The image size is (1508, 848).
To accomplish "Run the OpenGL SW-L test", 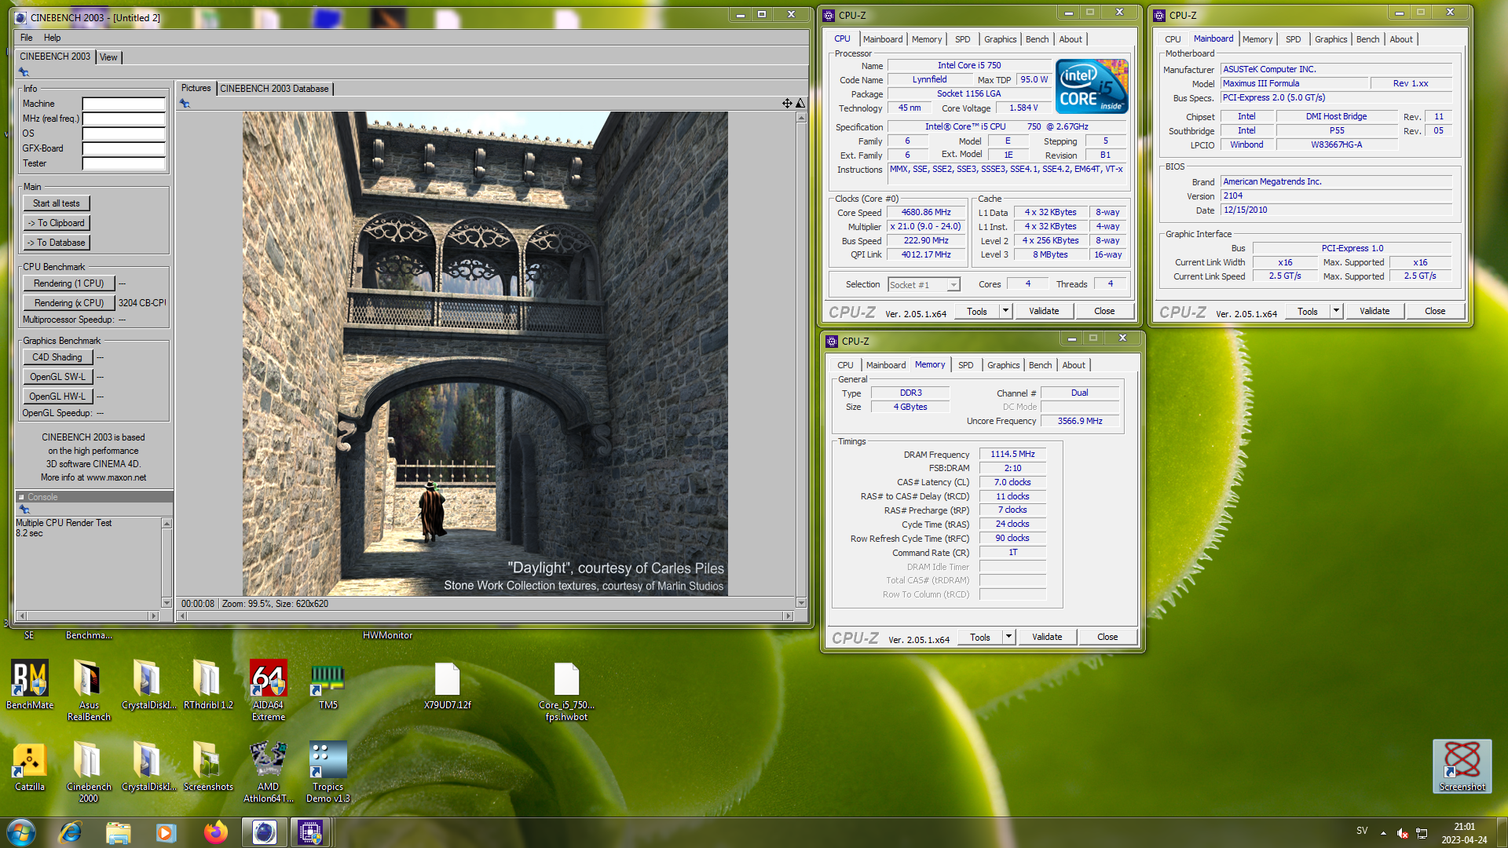I will tap(57, 377).
